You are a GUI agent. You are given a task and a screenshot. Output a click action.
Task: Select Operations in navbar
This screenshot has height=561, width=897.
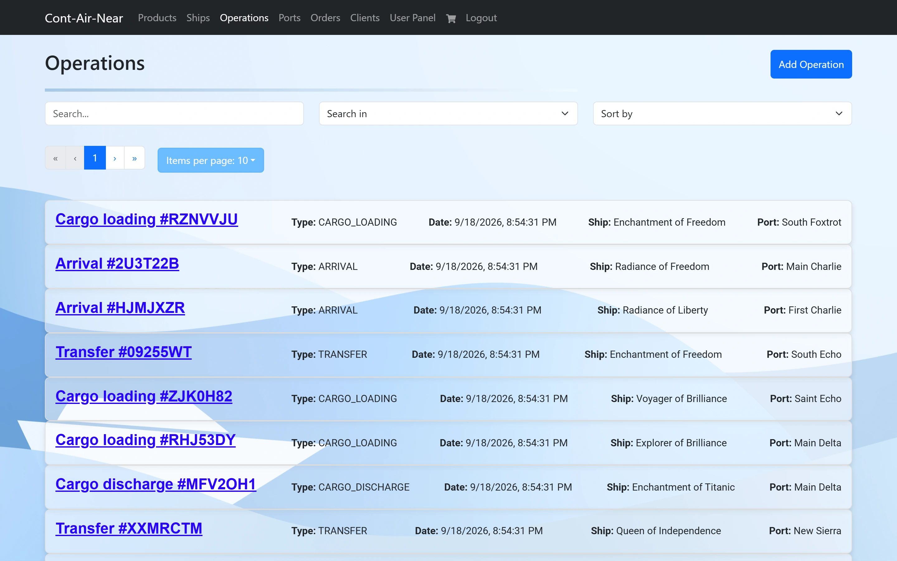(244, 18)
